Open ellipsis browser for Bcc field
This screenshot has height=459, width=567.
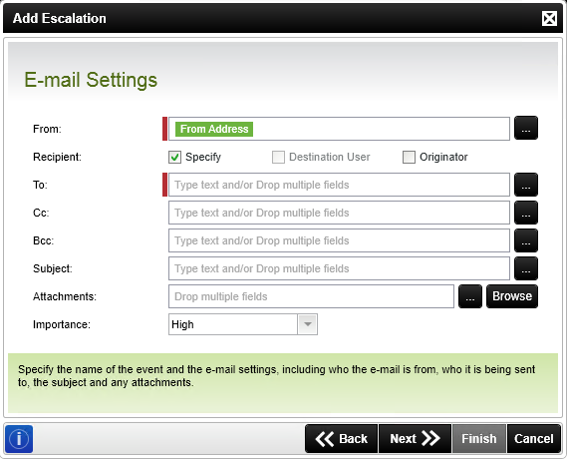click(x=526, y=240)
